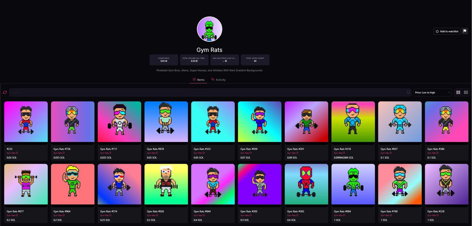Open the Items tab

[x=198, y=80]
